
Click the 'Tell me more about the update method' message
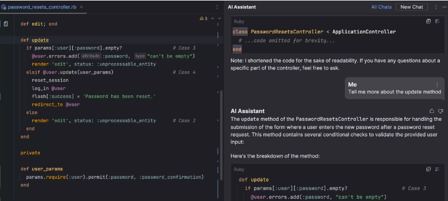click(x=395, y=92)
